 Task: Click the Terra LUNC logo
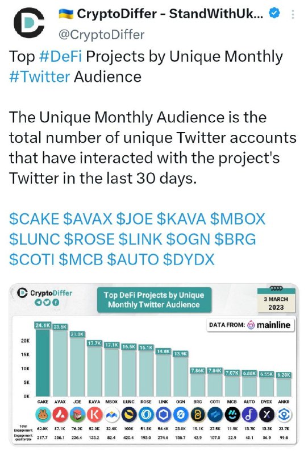tap(129, 415)
